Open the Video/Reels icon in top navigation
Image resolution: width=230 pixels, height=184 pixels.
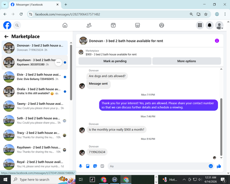click(113, 25)
